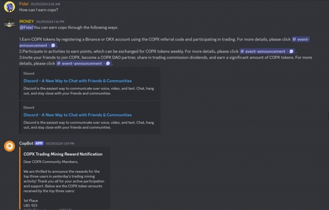
Task: Click the APP badge next to CopBot
Action: (x=39, y=143)
